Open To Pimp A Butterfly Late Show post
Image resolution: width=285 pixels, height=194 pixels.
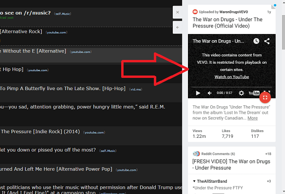click(62, 88)
